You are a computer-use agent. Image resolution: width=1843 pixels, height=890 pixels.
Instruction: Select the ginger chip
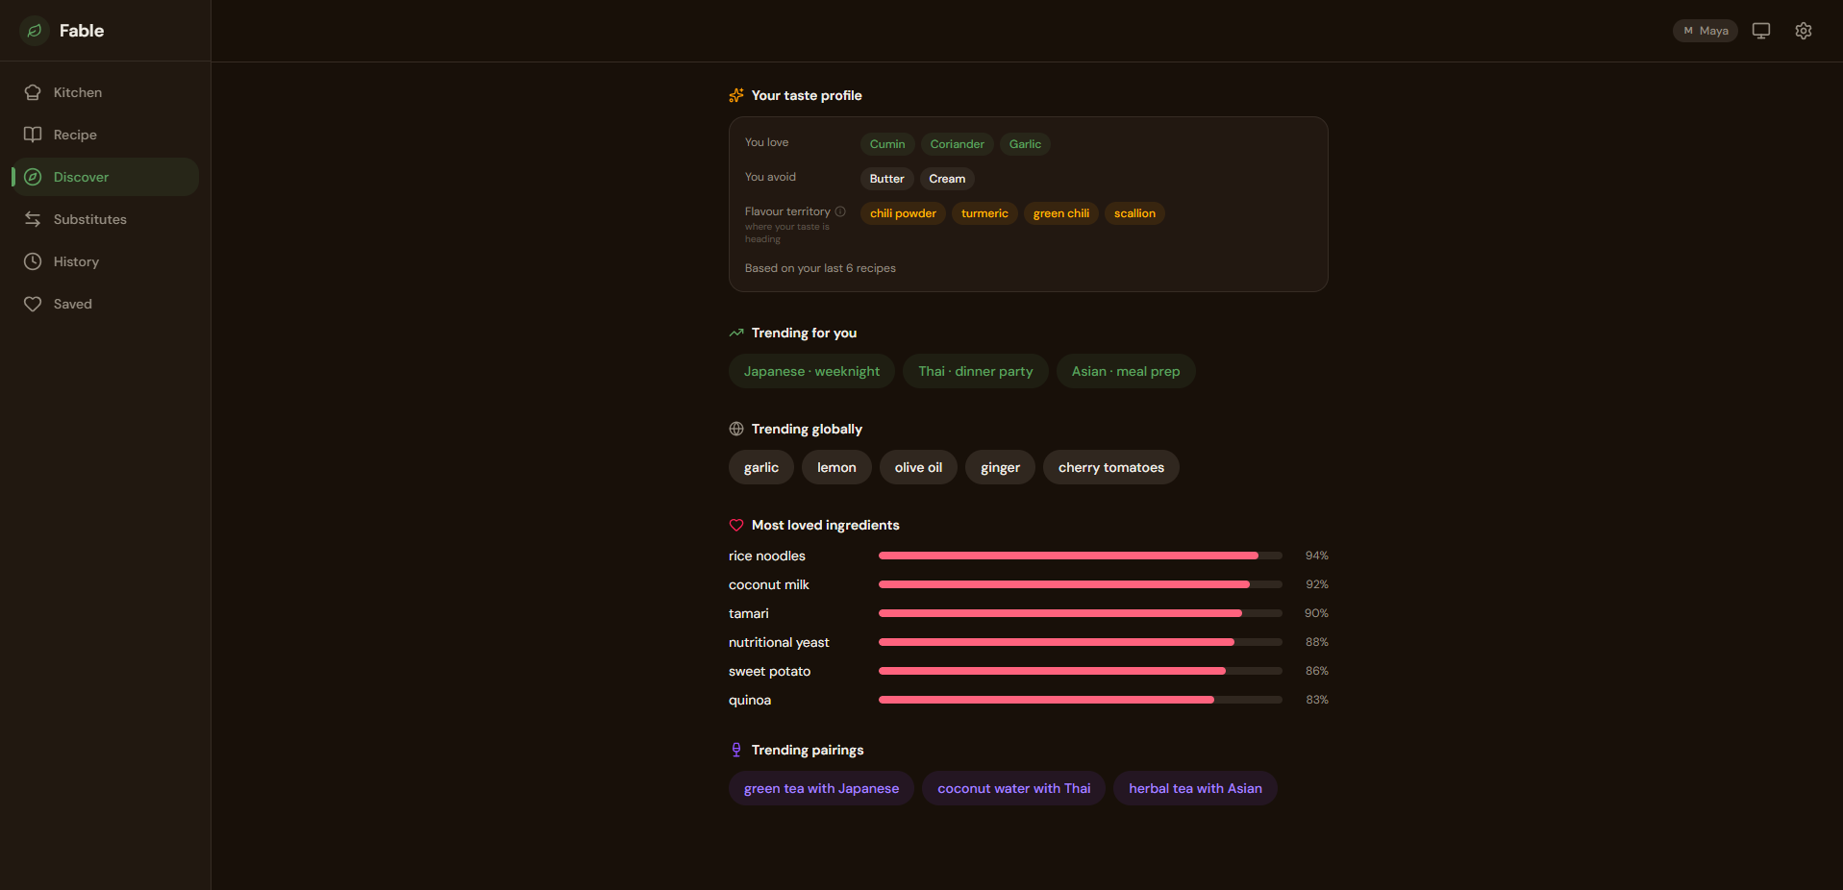pyautogui.click(x=1000, y=467)
